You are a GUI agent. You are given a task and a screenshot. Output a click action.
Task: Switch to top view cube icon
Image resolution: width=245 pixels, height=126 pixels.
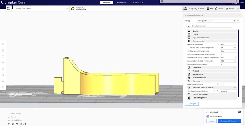pyautogui.click(x=17, y=124)
